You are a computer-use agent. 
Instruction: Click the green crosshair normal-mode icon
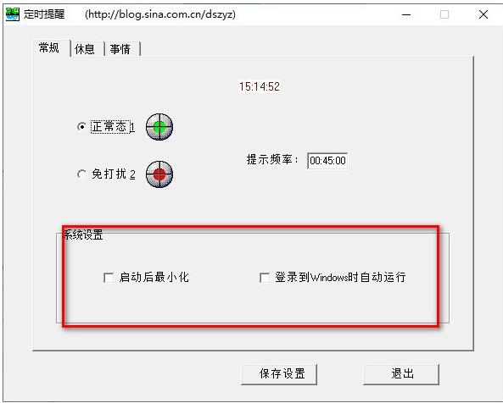pos(159,127)
